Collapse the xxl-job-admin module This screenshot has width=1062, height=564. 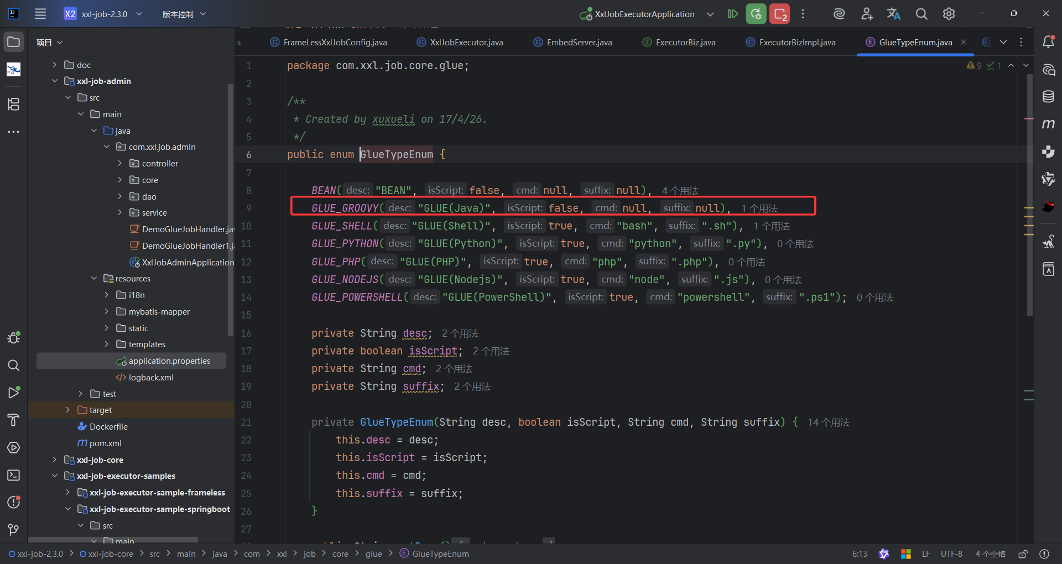54,81
